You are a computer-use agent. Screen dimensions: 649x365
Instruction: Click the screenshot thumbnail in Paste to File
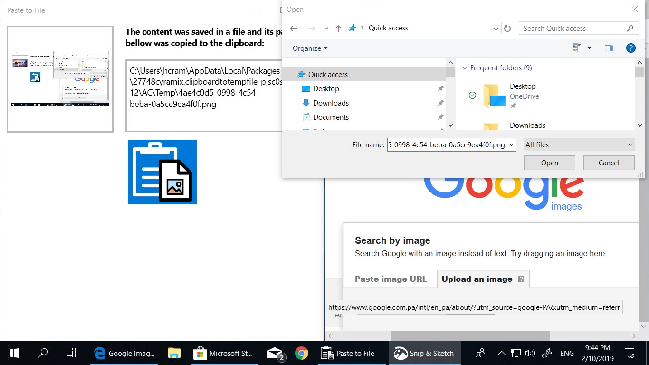point(60,79)
